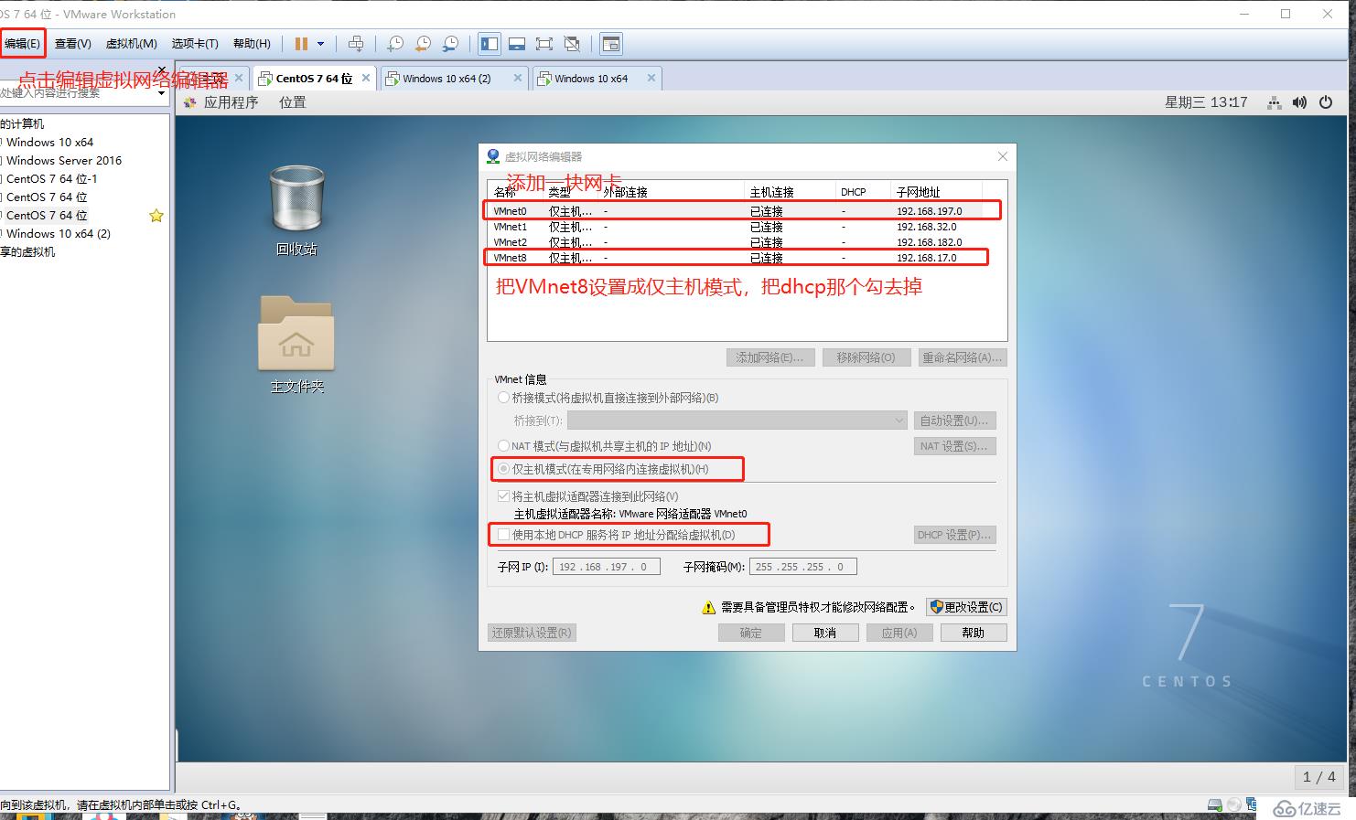Click the 子网 IP input field
The width and height of the screenshot is (1356, 820).
(x=606, y=567)
